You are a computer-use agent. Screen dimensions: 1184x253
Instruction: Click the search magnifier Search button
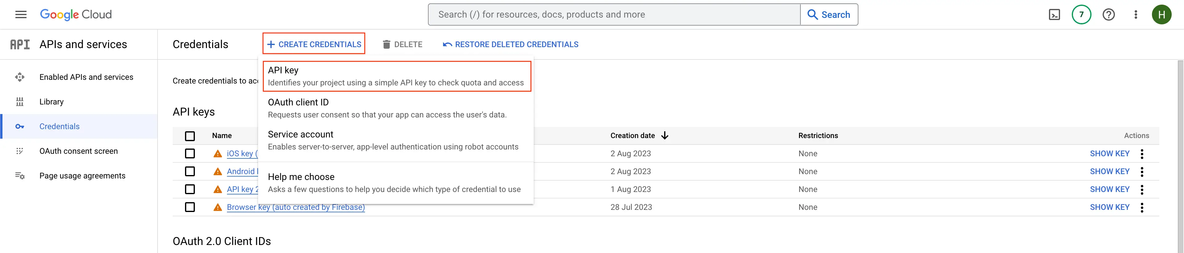pos(829,15)
